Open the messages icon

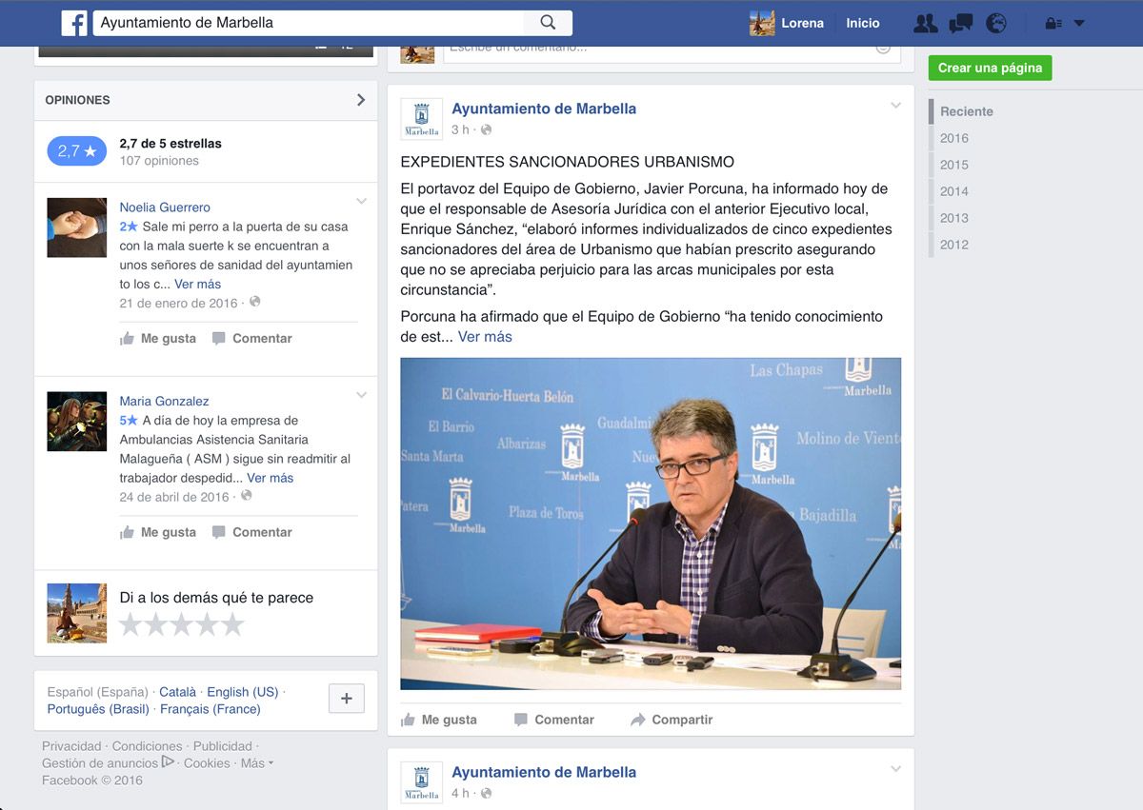pos(961,24)
